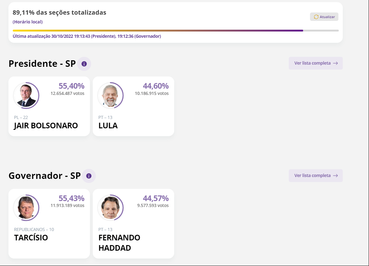Click the LULA name card

[x=133, y=106]
